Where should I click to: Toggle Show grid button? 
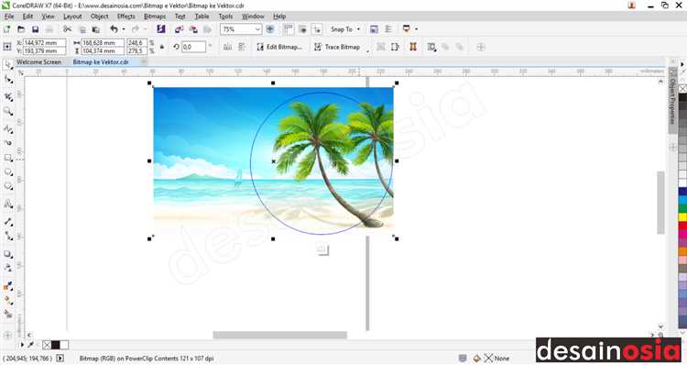302,29
